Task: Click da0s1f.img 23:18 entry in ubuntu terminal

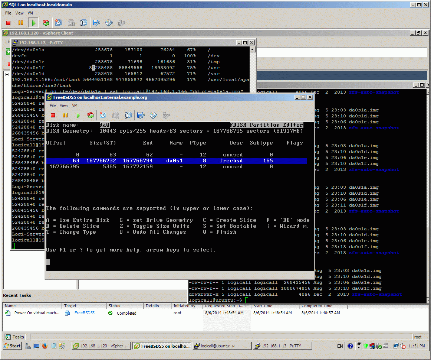Action: pos(367,288)
